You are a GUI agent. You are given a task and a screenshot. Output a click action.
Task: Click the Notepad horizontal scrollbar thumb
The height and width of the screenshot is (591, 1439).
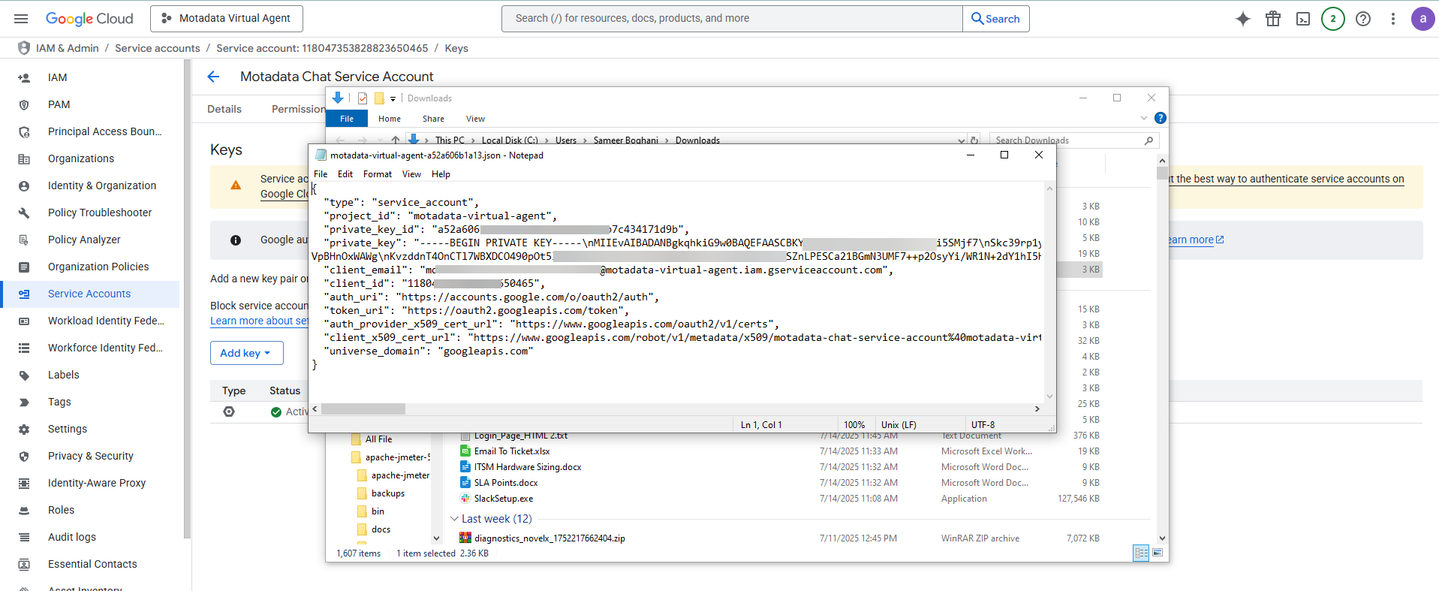tap(363, 409)
